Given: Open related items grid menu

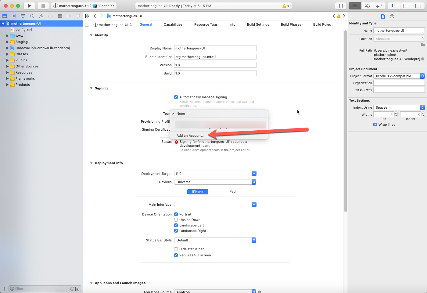Looking at the screenshot, I should coord(88,16).
